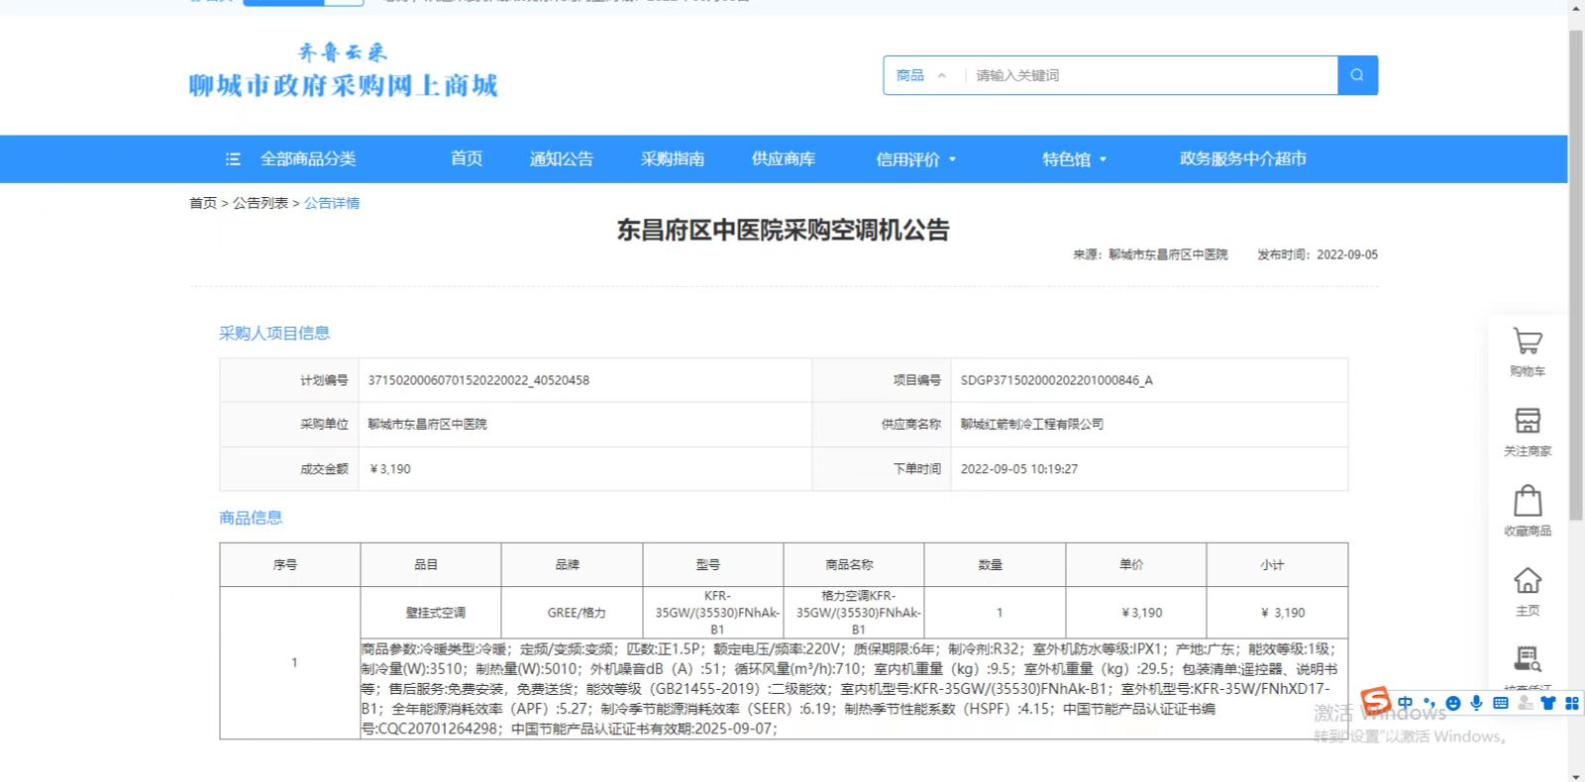Toggle the IME punctuation mode button

tap(1429, 703)
